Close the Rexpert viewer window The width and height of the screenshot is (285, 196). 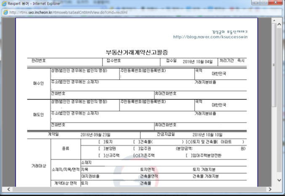(x=276, y=3)
